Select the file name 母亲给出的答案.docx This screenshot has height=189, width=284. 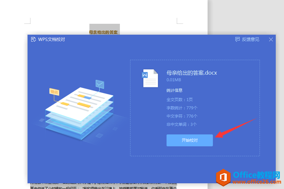coord(192,73)
